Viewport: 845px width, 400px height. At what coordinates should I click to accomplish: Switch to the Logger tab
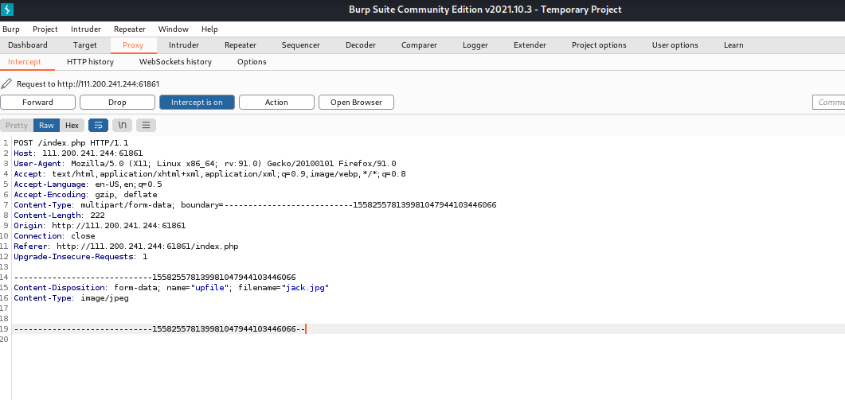click(475, 45)
